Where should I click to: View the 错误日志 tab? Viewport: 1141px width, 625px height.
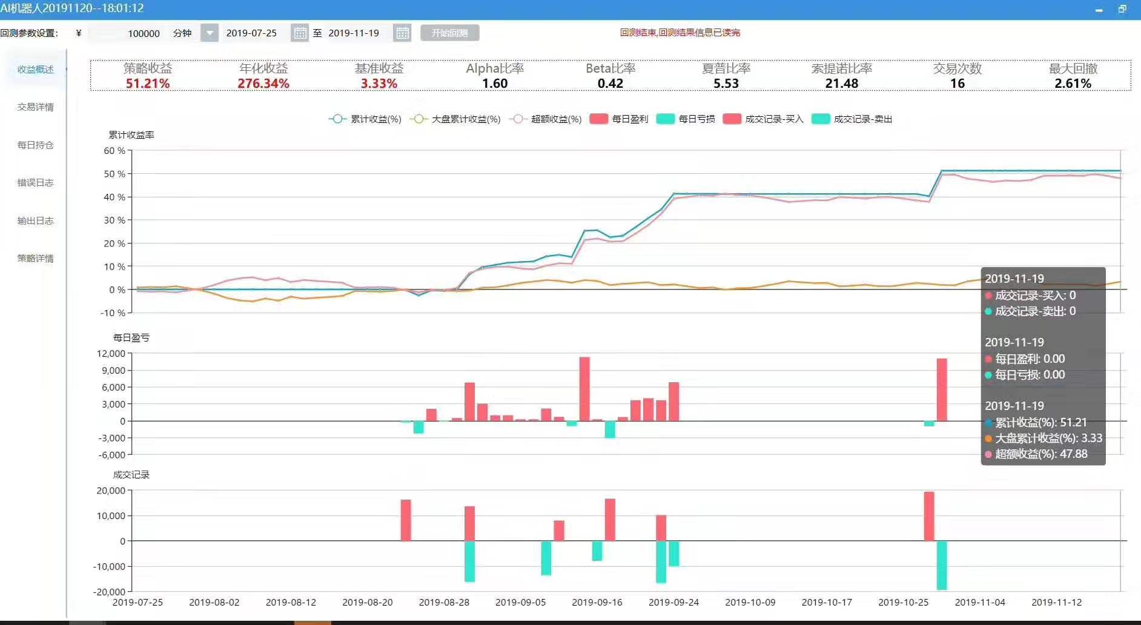[35, 183]
